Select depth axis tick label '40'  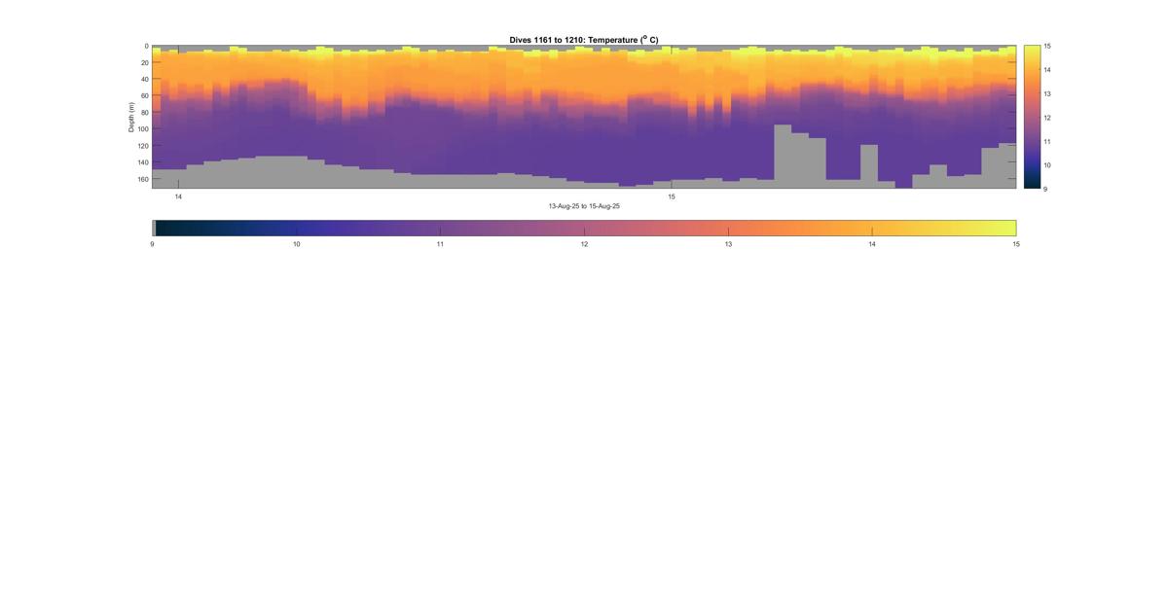144,79
